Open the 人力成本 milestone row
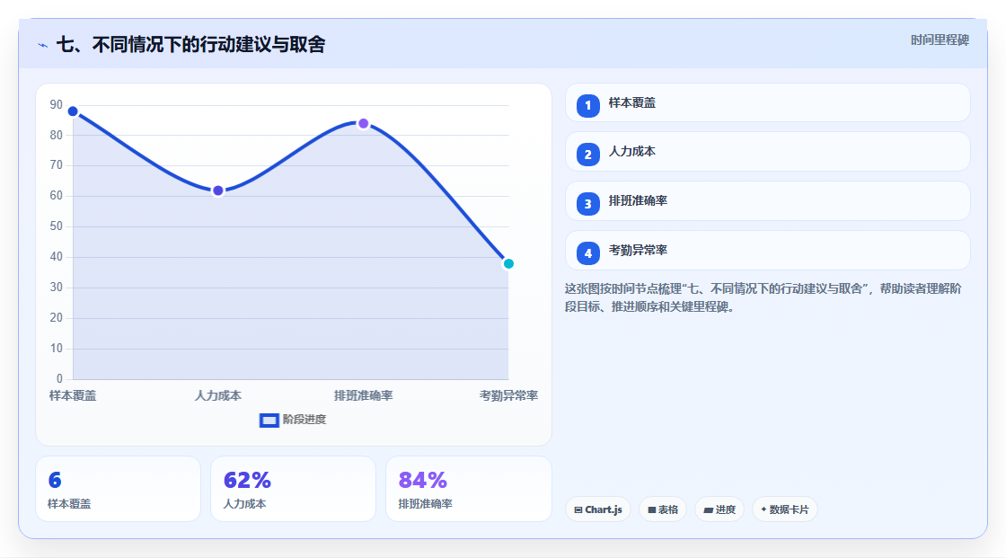Image resolution: width=1006 pixels, height=558 pixels. 767,152
